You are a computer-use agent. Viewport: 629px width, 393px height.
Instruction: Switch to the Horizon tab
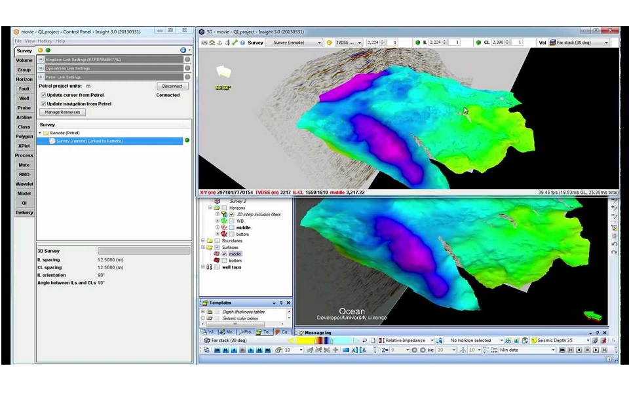pyautogui.click(x=24, y=79)
